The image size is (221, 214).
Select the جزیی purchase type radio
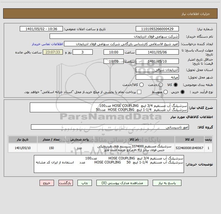coord(182,92)
